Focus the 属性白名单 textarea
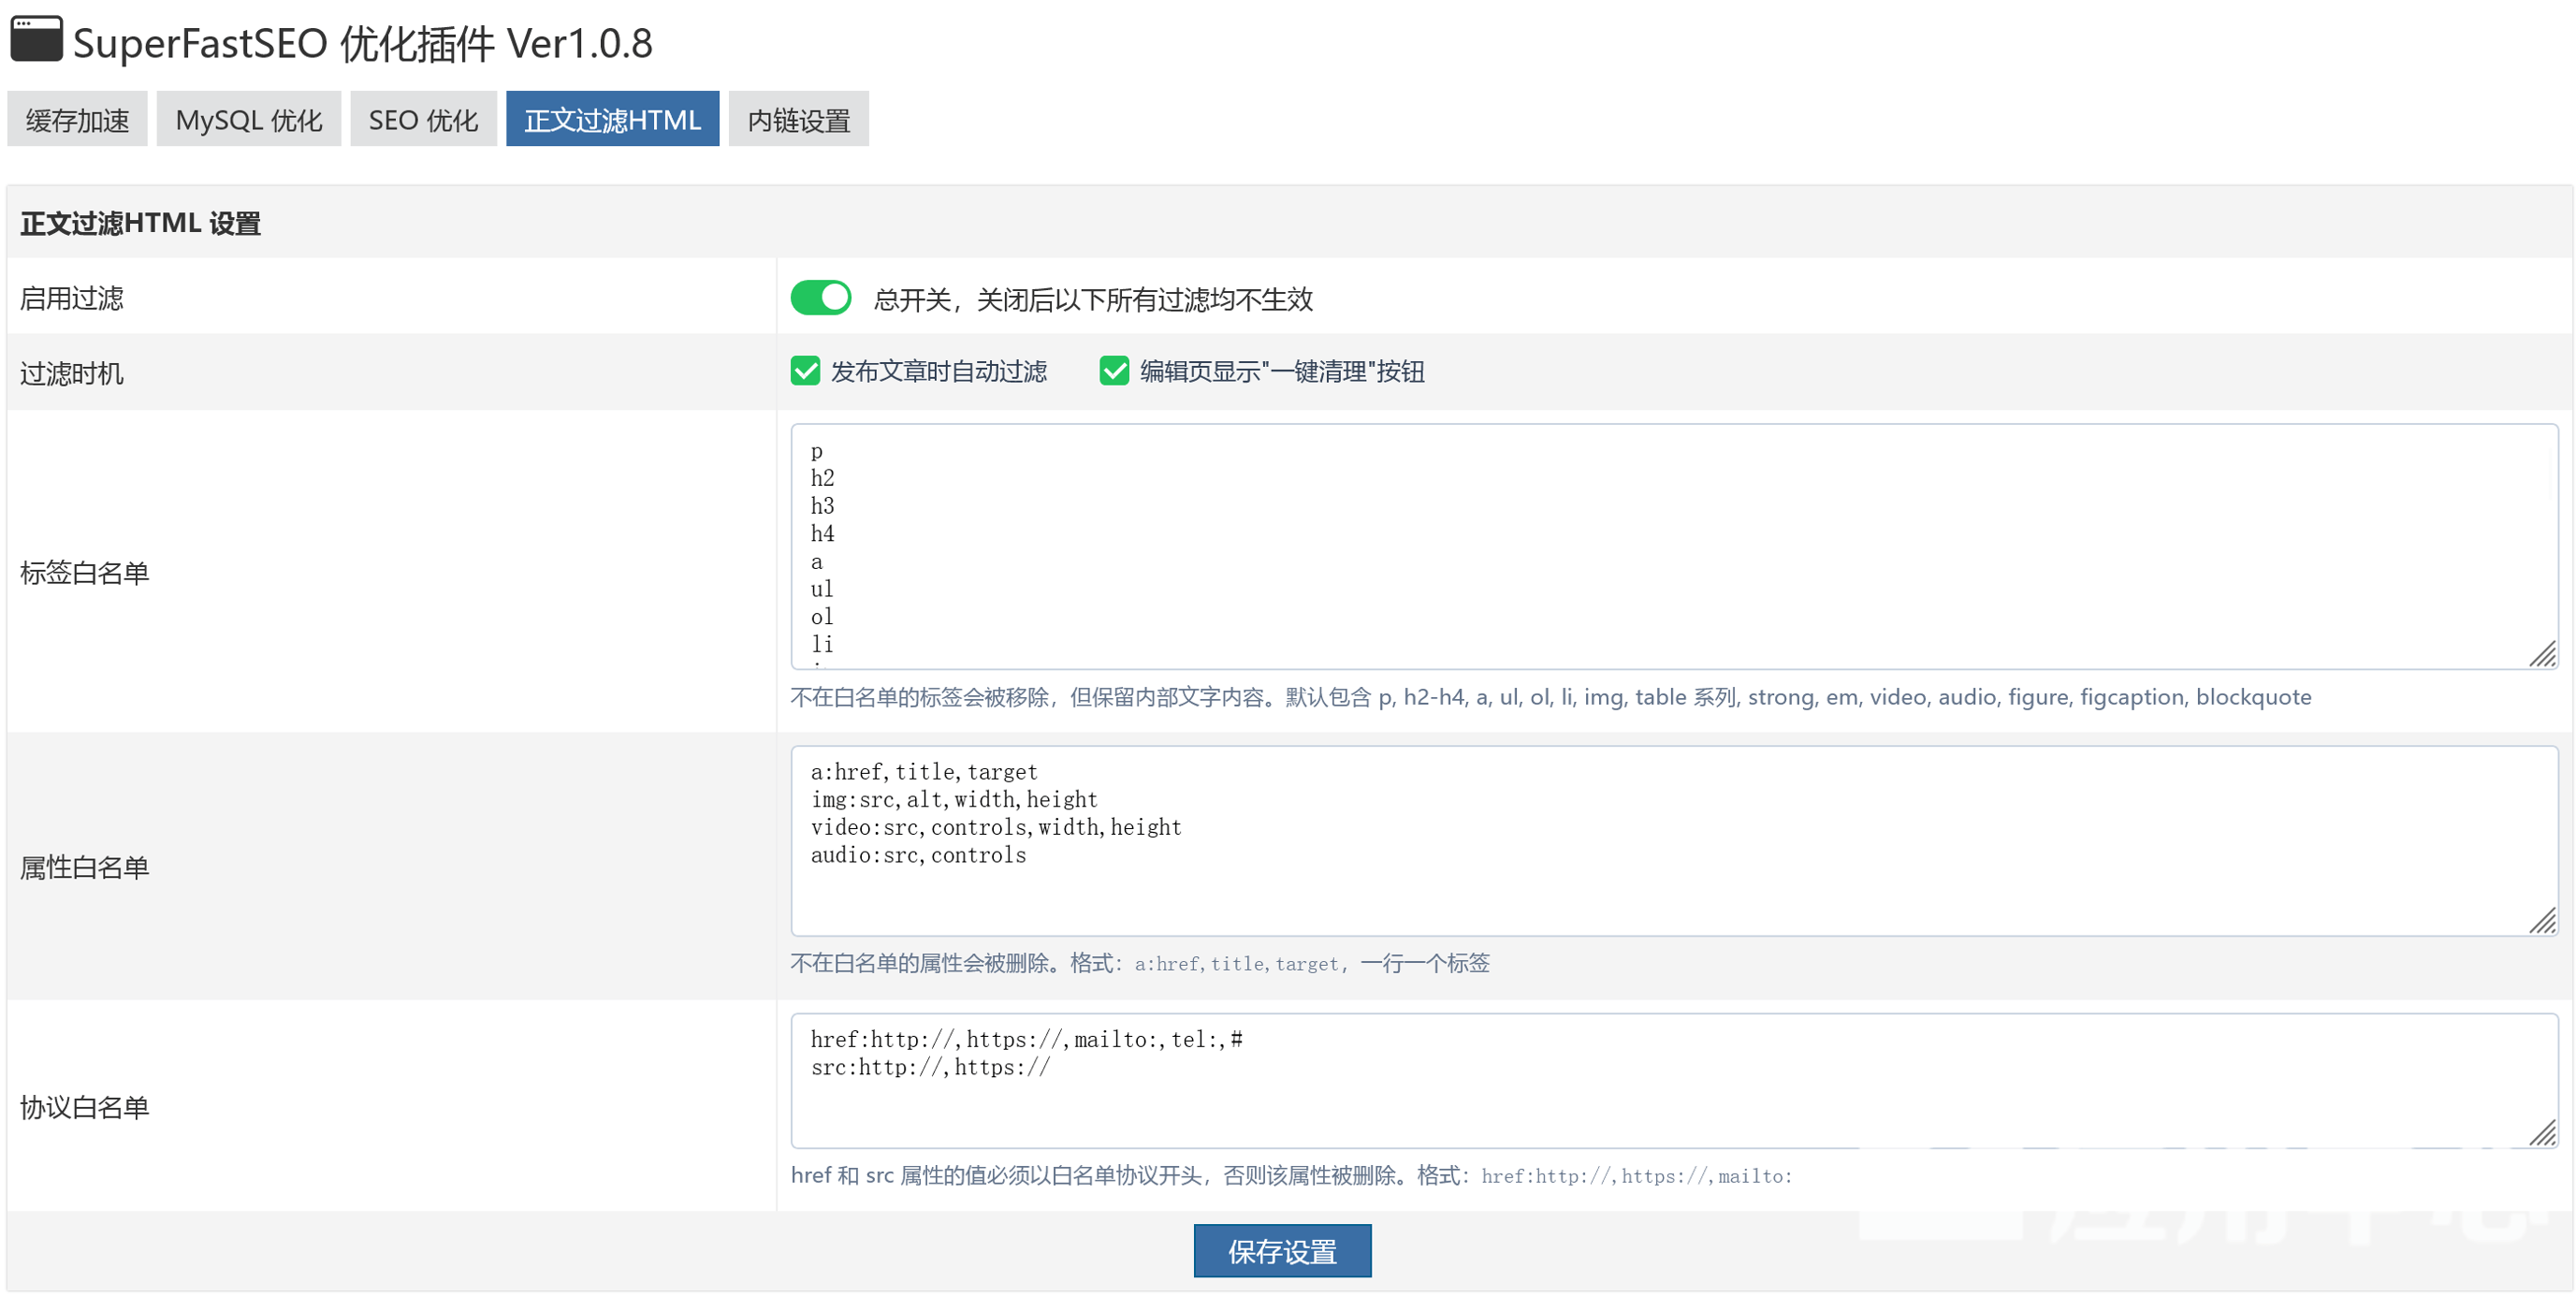 [x=1674, y=841]
